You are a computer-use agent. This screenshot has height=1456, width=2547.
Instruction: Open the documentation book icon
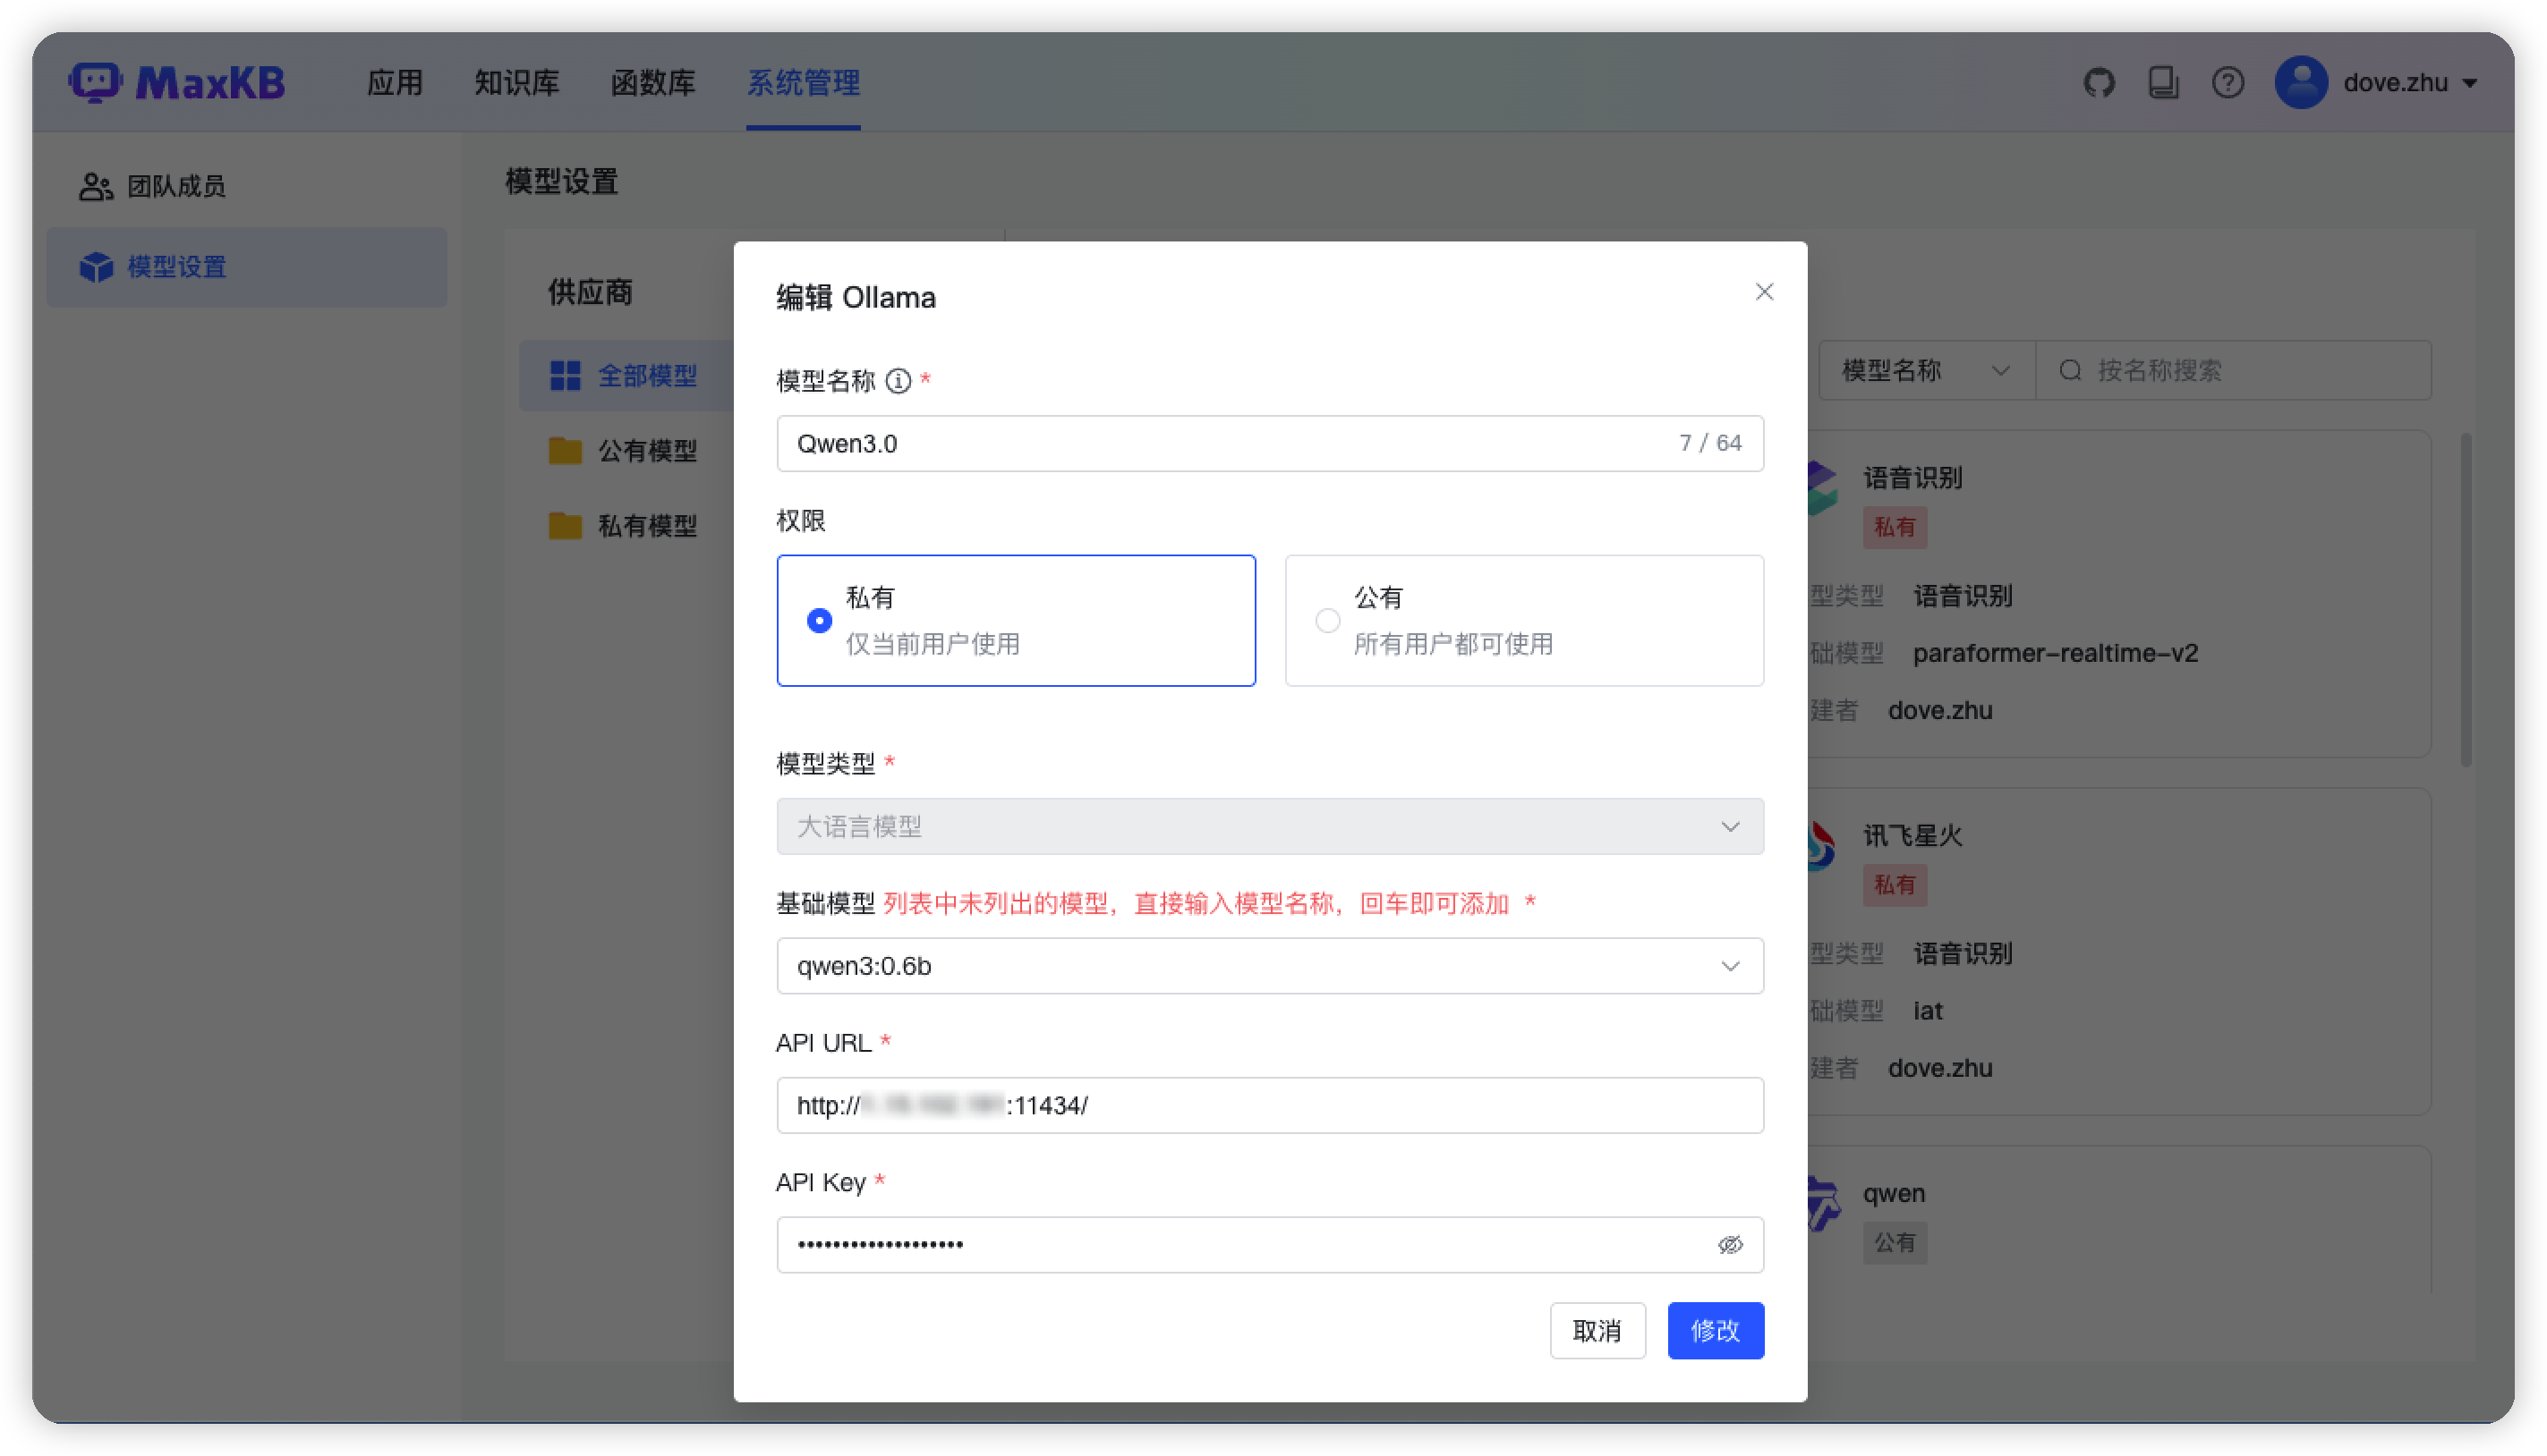click(x=2163, y=82)
